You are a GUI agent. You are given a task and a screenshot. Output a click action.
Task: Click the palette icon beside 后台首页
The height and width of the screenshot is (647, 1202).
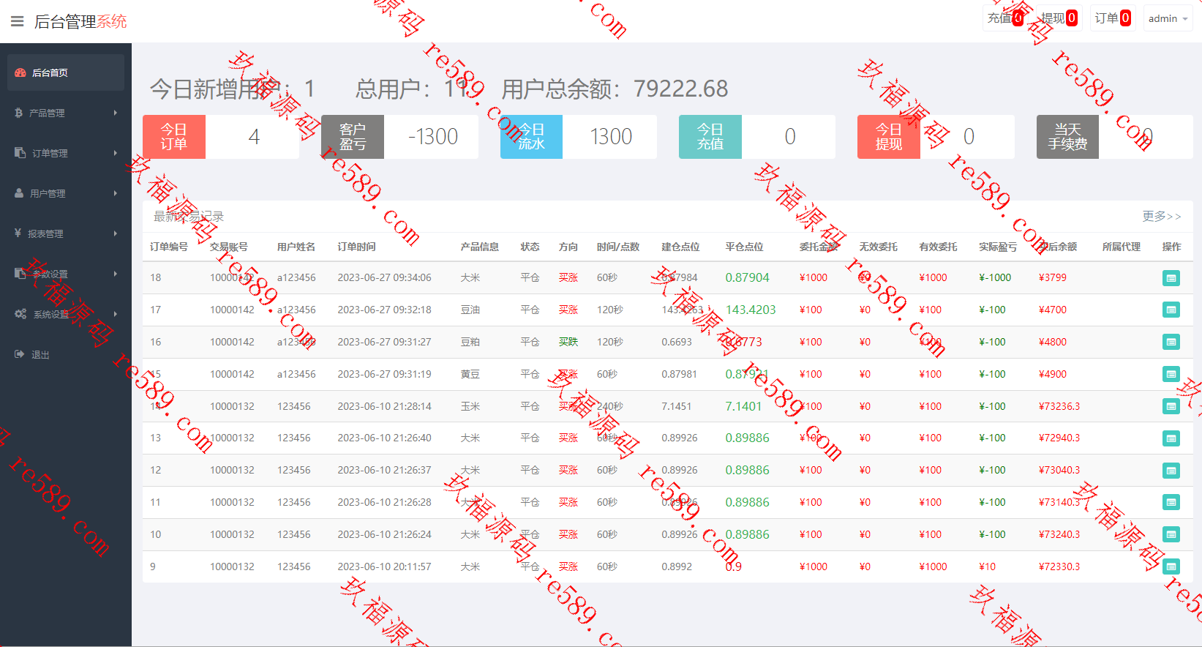click(20, 72)
